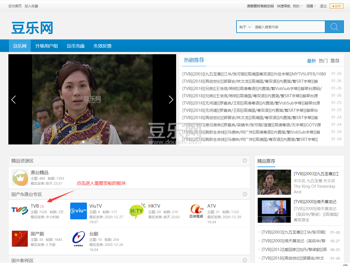
Task: Click 国产剧 last post 3 天前
Action: (x=51, y=244)
